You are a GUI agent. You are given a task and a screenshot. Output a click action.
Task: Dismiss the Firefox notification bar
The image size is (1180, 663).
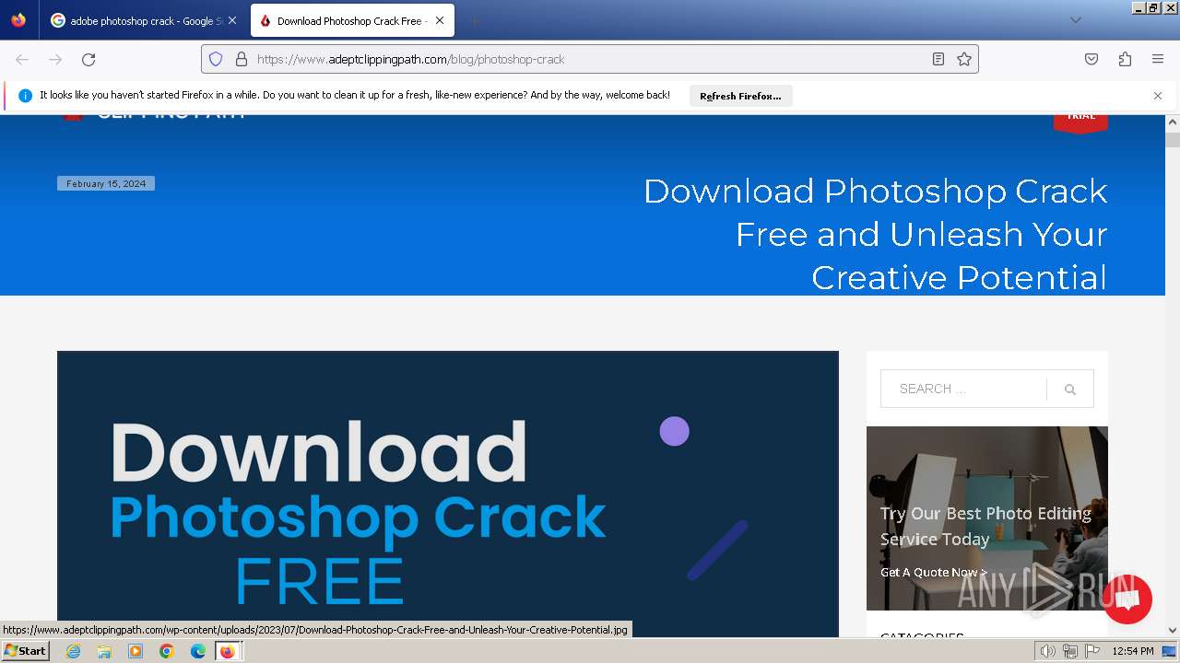point(1158,96)
